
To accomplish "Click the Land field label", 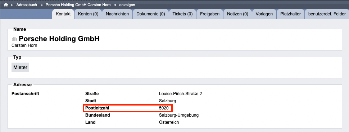I will click(x=90, y=122).
